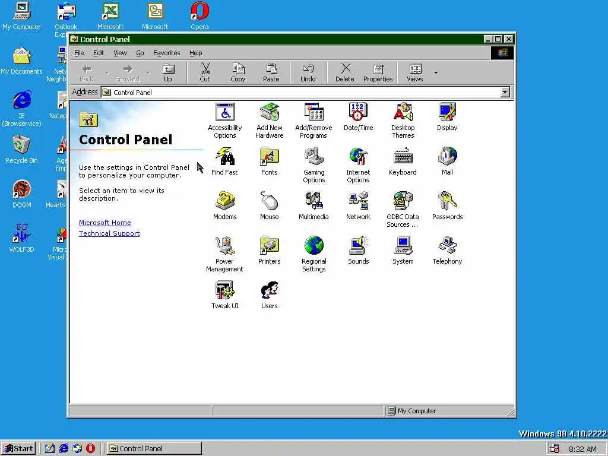Select the Keyboard icon
Viewport: 608px width, 456px height.
(x=403, y=161)
